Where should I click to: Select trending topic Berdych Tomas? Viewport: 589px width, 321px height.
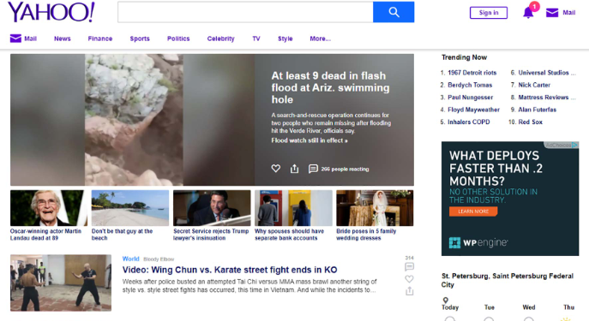click(x=470, y=85)
